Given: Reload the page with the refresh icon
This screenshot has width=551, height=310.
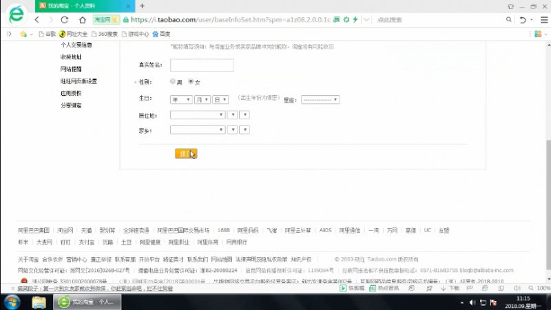Looking at the screenshot, I should tap(65, 20).
